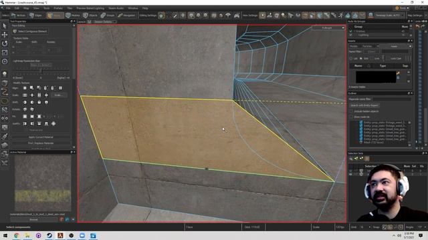Click Select Contiguous Element button

click(x=30, y=31)
